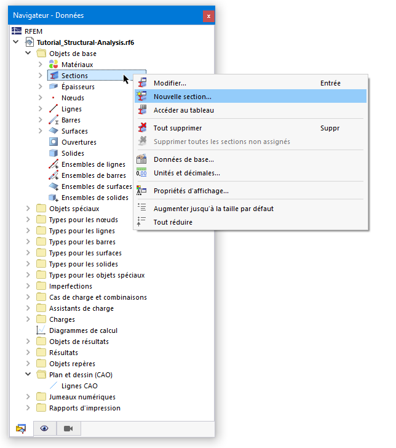Image resolution: width=396 pixels, height=448 pixels.
Task: Click the Surfaces icon in tree
Action: pyautogui.click(x=53, y=131)
